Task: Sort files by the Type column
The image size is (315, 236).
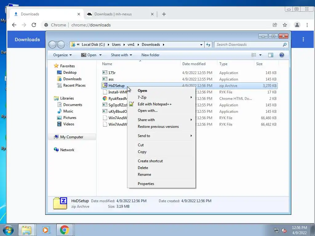Action: click(223, 64)
